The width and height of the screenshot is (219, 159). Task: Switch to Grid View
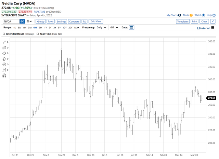(96, 21)
